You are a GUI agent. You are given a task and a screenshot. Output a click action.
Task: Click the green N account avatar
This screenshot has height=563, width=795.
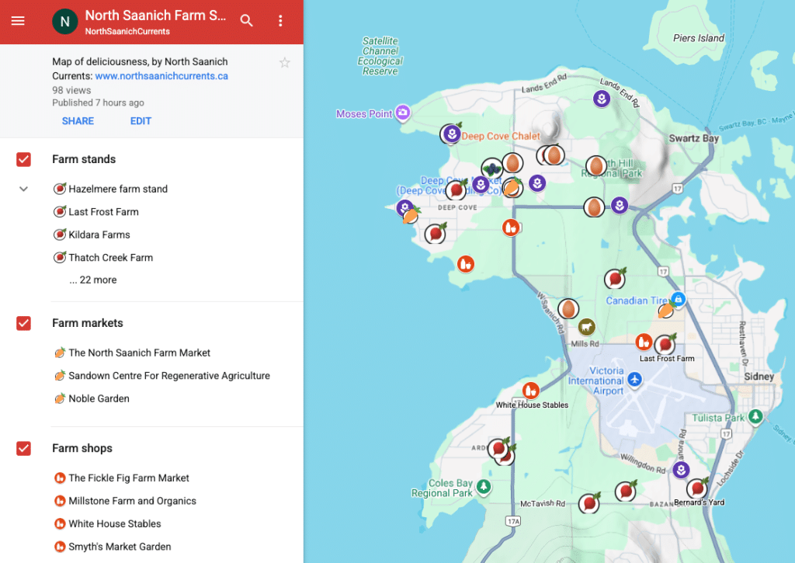[64, 22]
